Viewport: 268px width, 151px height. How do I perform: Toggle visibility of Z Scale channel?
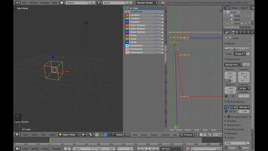(x=127, y=42)
